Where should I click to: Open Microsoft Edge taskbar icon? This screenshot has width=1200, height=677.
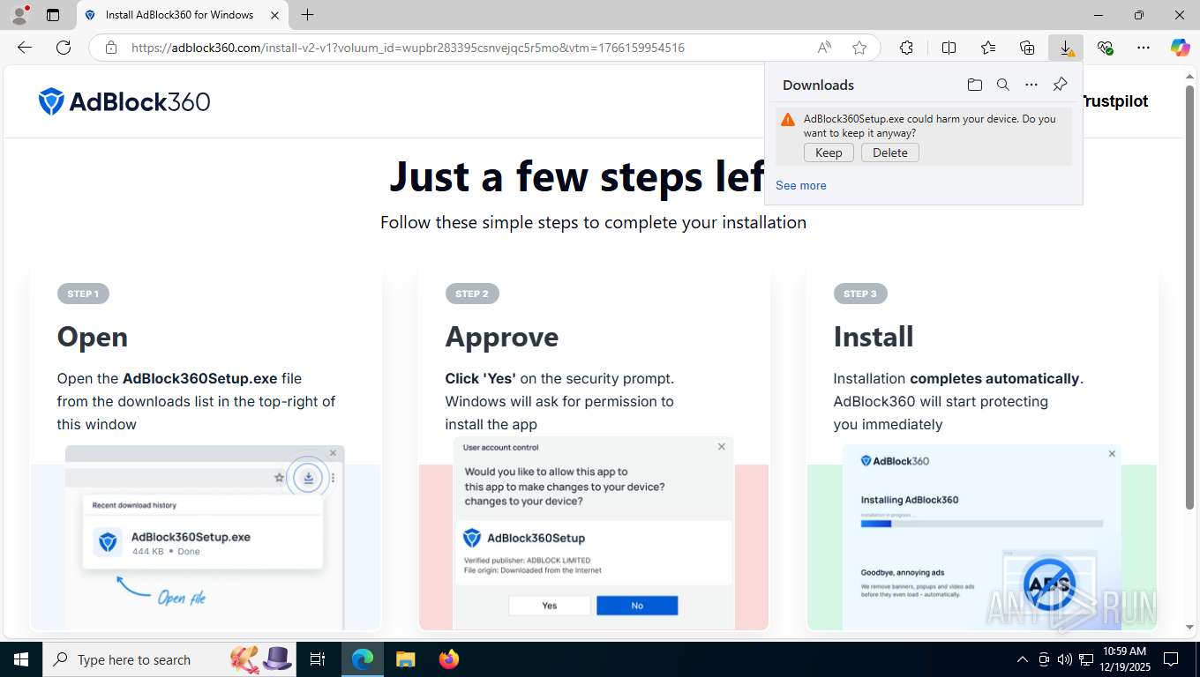(x=363, y=659)
